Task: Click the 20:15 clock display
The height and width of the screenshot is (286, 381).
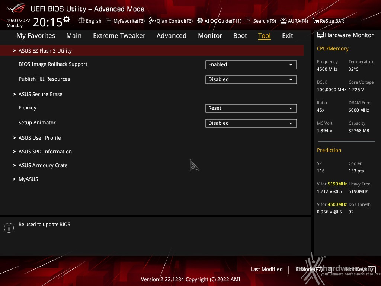Action: coord(48,22)
